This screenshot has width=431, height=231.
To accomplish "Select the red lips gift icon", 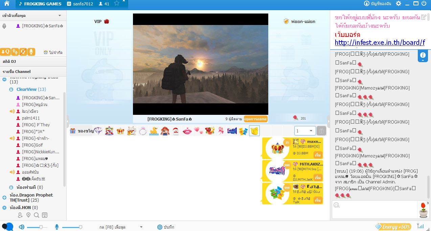I will point(187,131).
